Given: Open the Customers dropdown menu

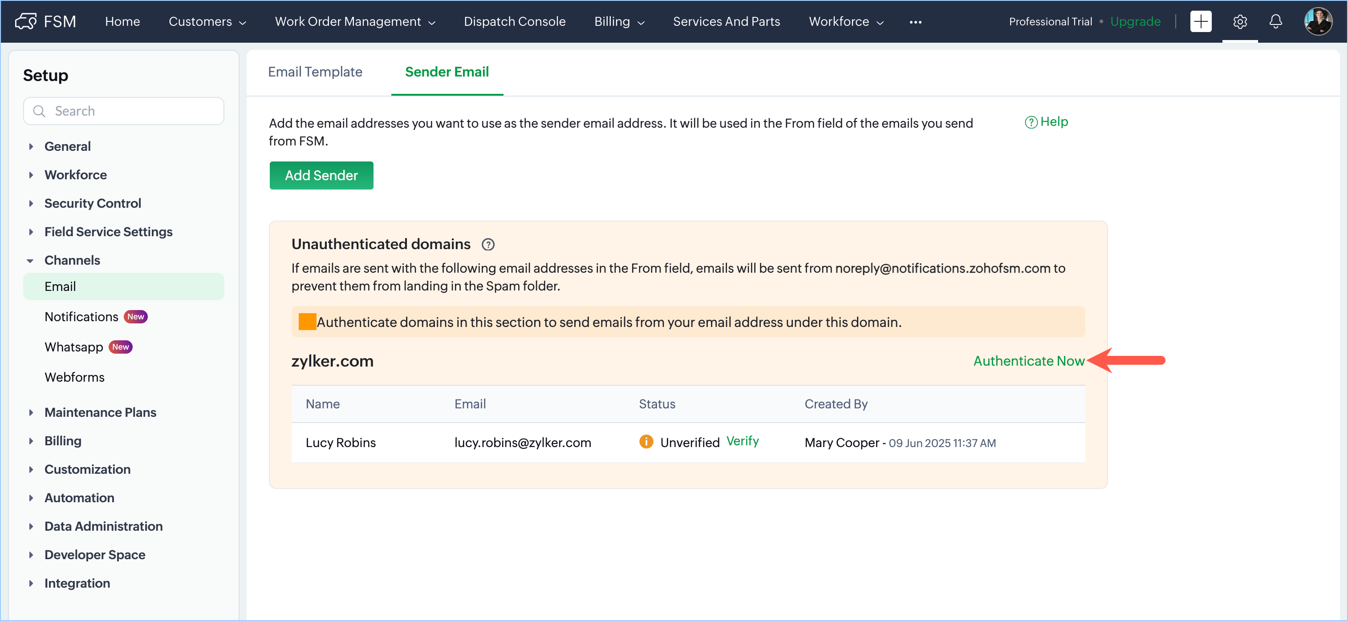Looking at the screenshot, I should [x=207, y=21].
